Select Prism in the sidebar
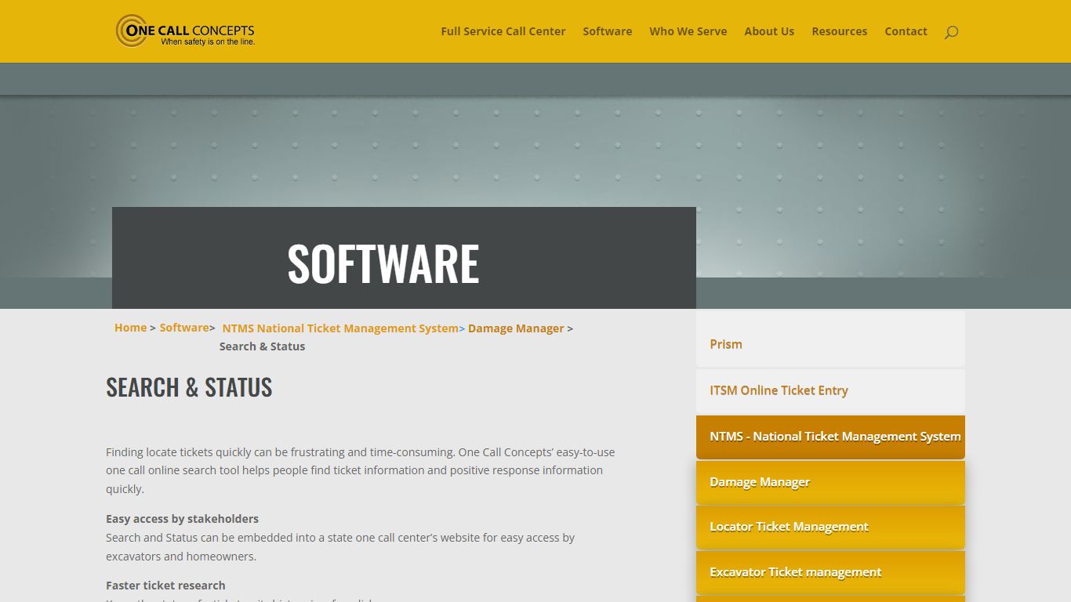Screen dimensions: 1071x602 coord(830,344)
